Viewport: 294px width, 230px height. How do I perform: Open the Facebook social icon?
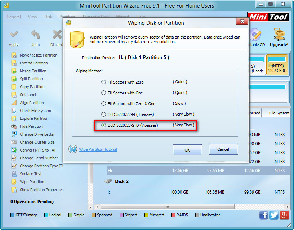point(264,215)
